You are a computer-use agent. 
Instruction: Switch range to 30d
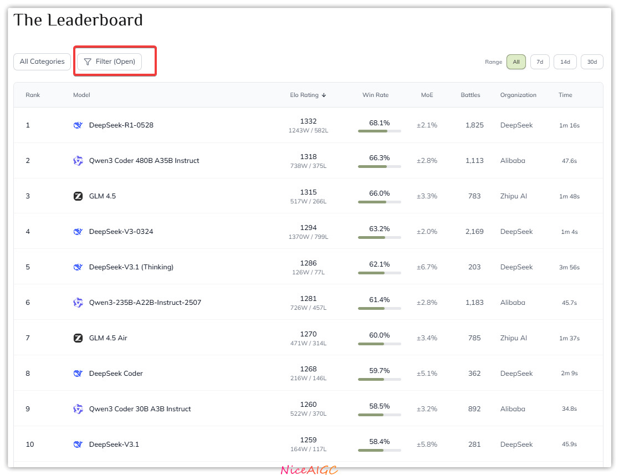(x=592, y=62)
